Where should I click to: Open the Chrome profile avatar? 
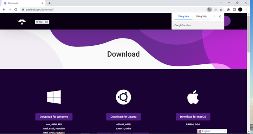coord(240,9)
